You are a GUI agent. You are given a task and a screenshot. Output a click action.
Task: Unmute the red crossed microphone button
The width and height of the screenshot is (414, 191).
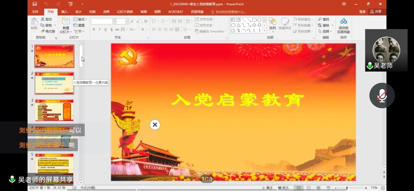pos(382,95)
